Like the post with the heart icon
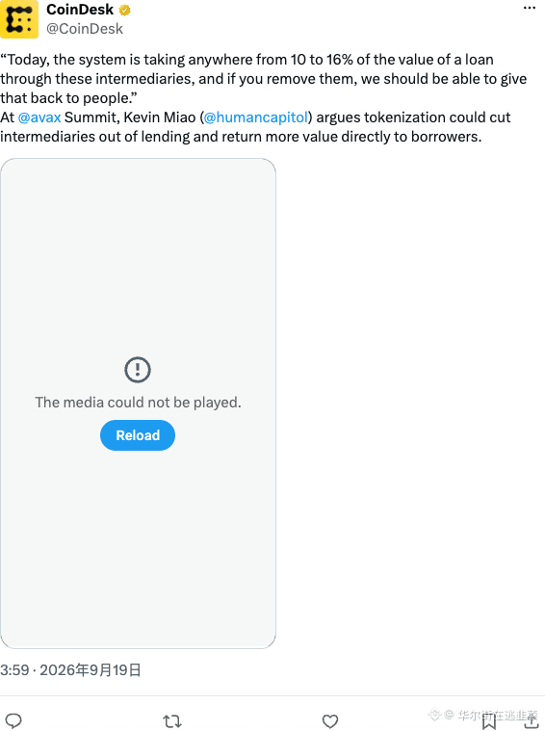This screenshot has height=731, width=545. 330,721
